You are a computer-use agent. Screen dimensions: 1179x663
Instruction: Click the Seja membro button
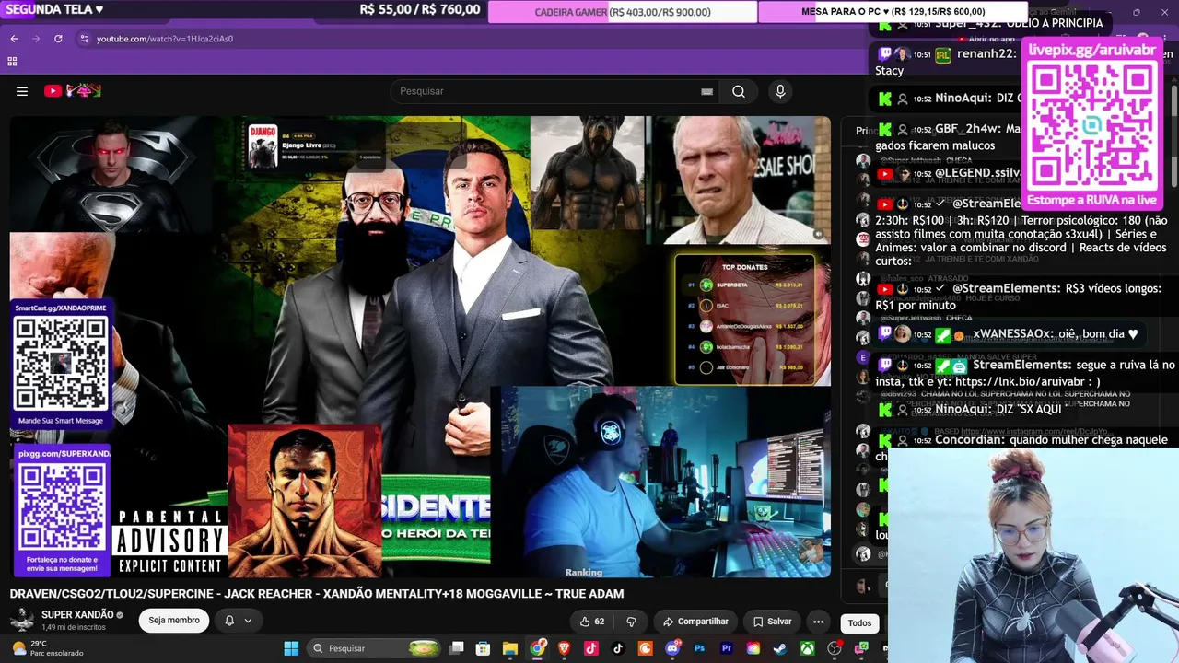tap(174, 621)
